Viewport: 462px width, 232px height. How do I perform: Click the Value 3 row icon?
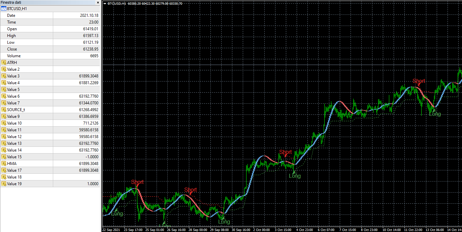click(x=4, y=76)
